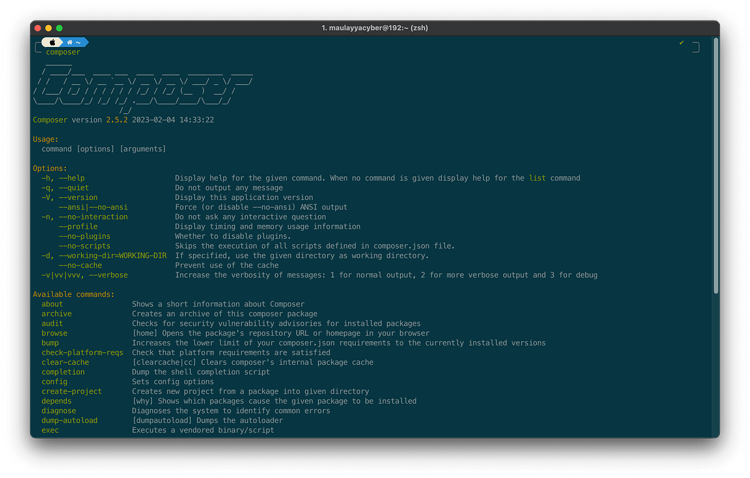The image size is (750, 478).
Task: Select the 'audit' command entry
Action: pos(52,323)
